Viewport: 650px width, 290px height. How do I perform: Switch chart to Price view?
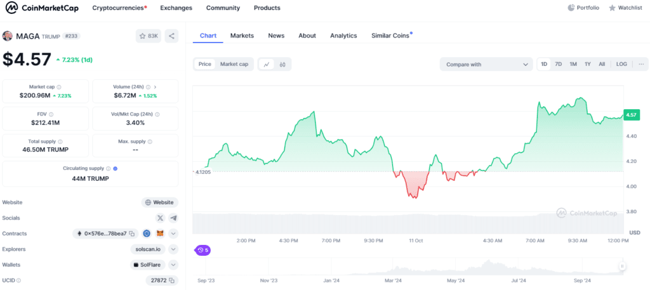pyautogui.click(x=205, y=64)
